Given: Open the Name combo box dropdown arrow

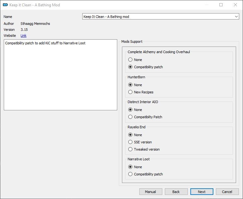Looking at the screenshot, I should pyautogui.click(x=236, y=17).
